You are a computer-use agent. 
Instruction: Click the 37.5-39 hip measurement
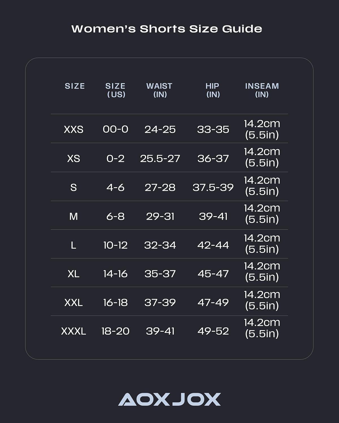pyautogui.click(x=213, y=188)
